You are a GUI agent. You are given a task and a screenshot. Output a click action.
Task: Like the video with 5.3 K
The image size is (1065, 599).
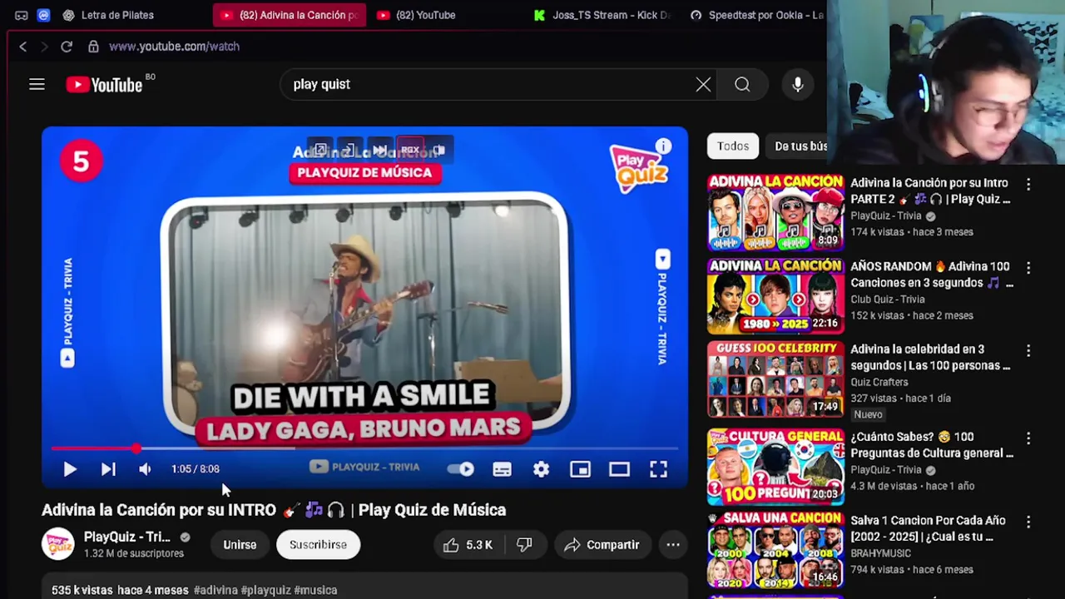point(468,545)
